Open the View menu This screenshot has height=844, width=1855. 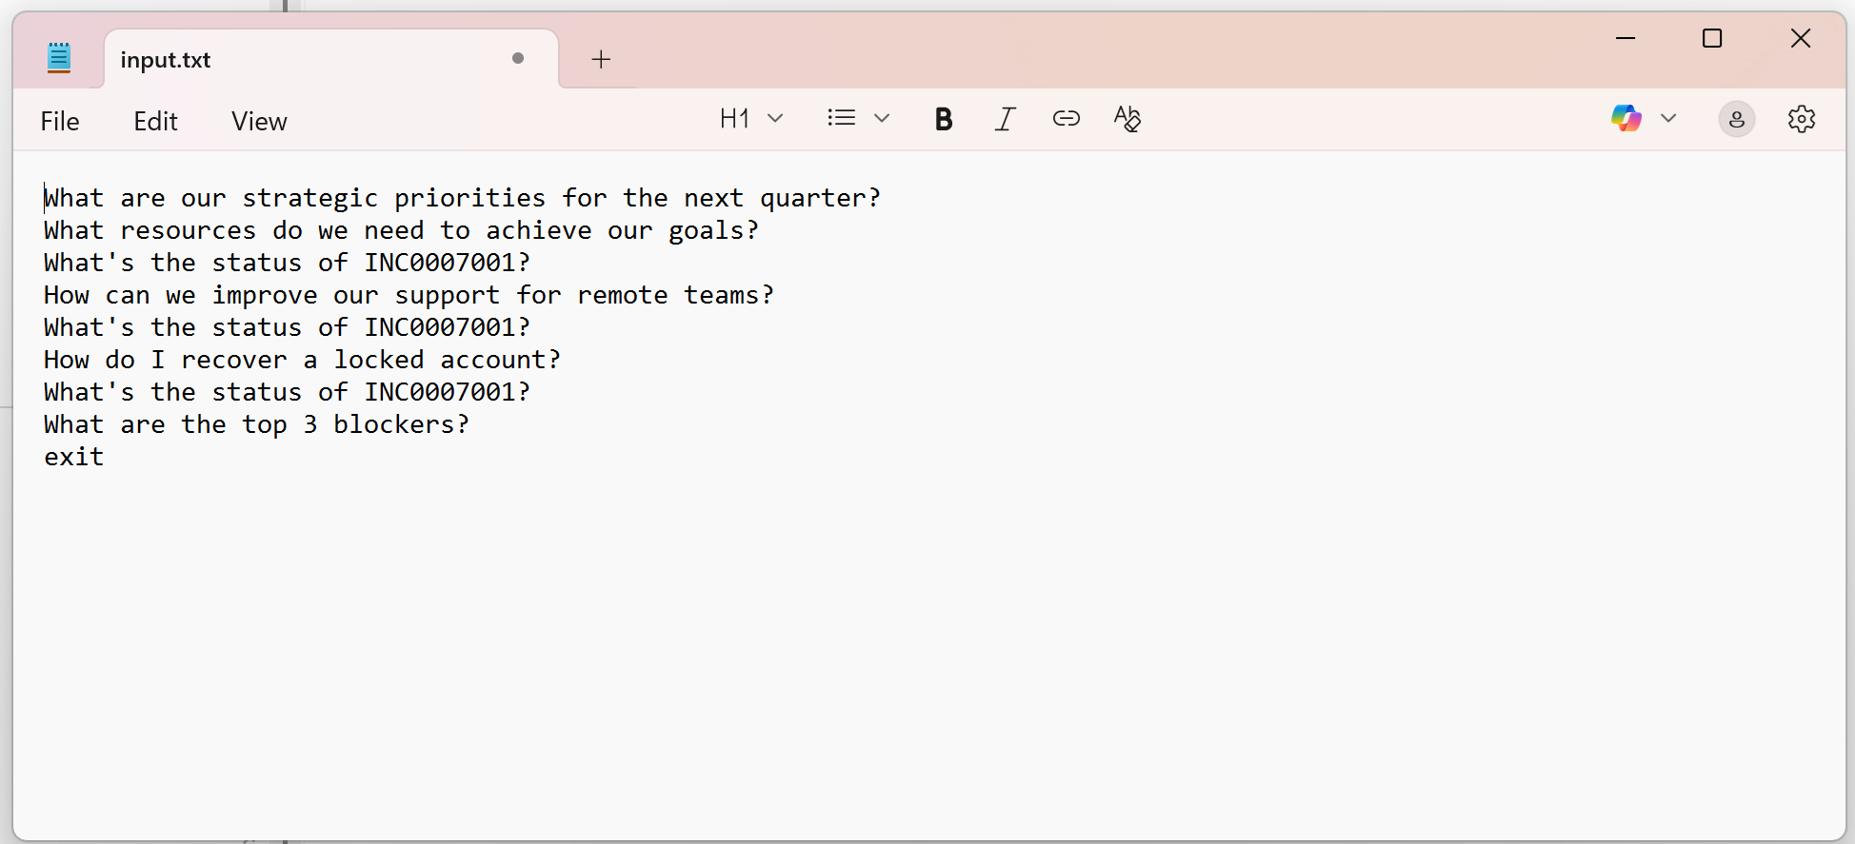[x=259, y=121]
